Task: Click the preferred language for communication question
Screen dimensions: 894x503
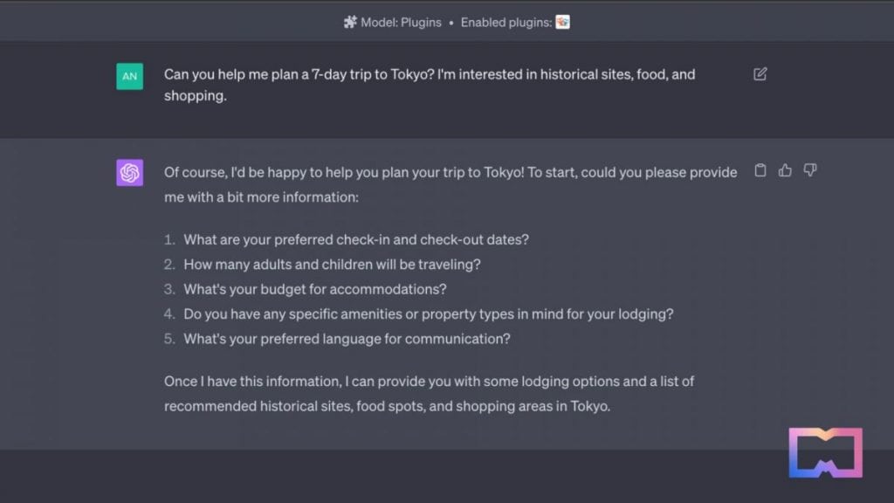Action: coord(347,339)
